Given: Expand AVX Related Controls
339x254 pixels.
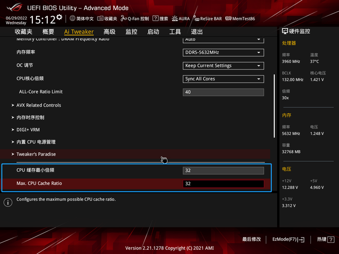Looking at the screenshot, I should 39,105.
